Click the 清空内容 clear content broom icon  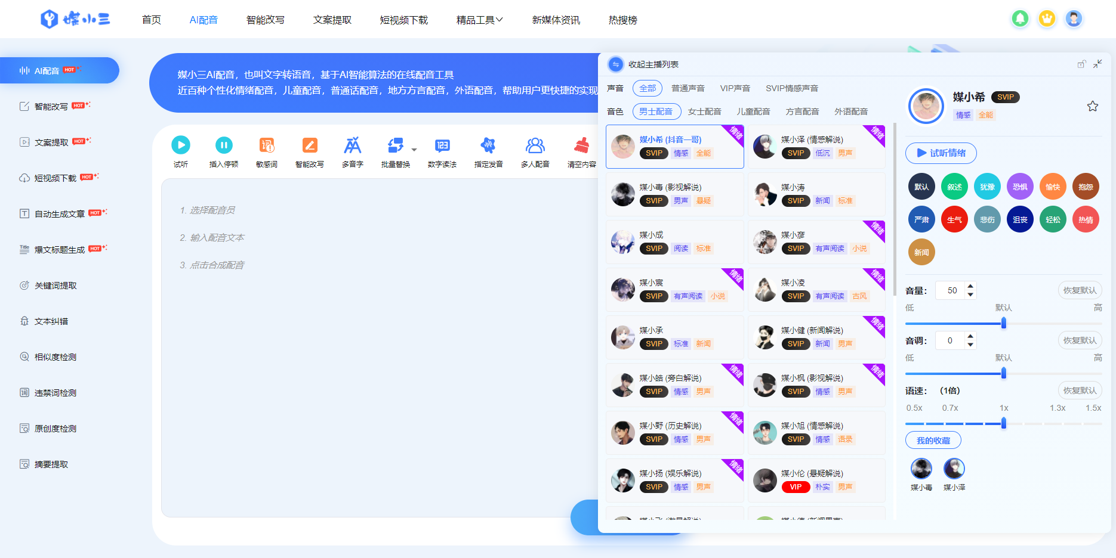pos(581,145)
